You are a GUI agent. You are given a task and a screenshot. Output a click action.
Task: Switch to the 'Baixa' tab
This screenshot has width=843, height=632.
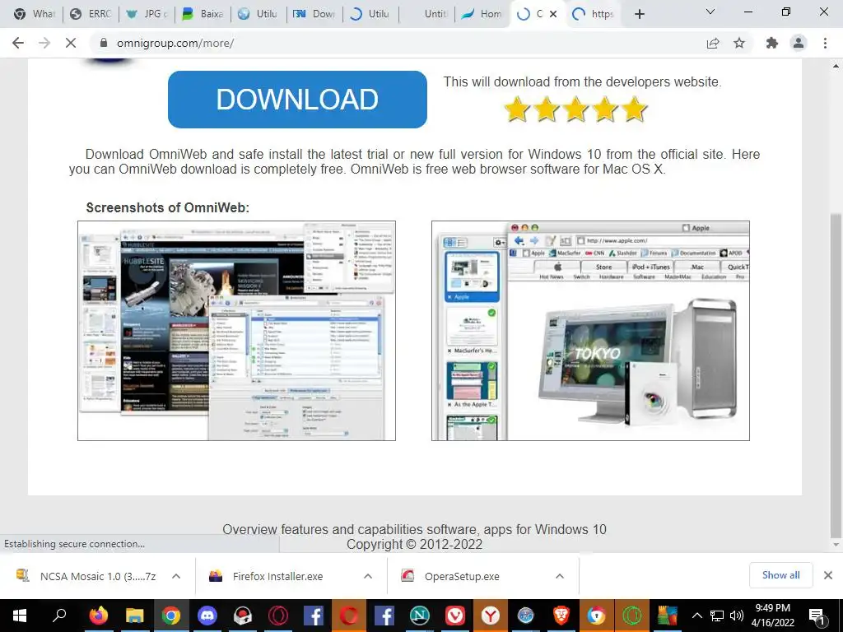(203, 14)
